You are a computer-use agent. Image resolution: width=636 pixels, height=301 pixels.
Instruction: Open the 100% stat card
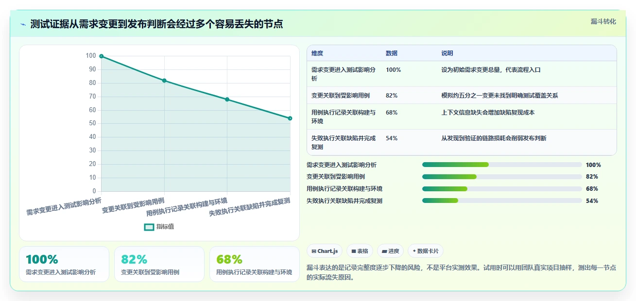(x=64, y=264)
